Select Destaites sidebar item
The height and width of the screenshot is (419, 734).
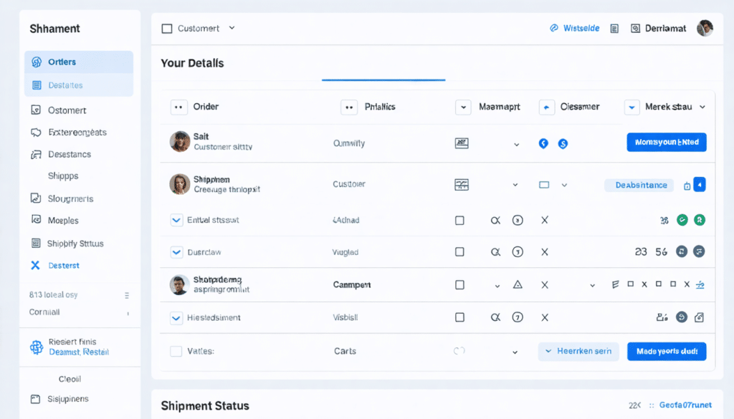(79, 85)
